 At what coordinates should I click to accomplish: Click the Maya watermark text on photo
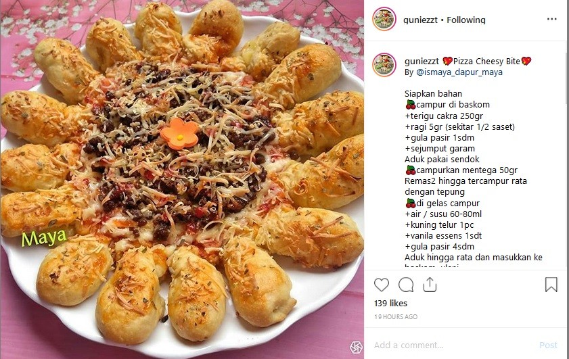pyautogui.click(x=44, y=237)
